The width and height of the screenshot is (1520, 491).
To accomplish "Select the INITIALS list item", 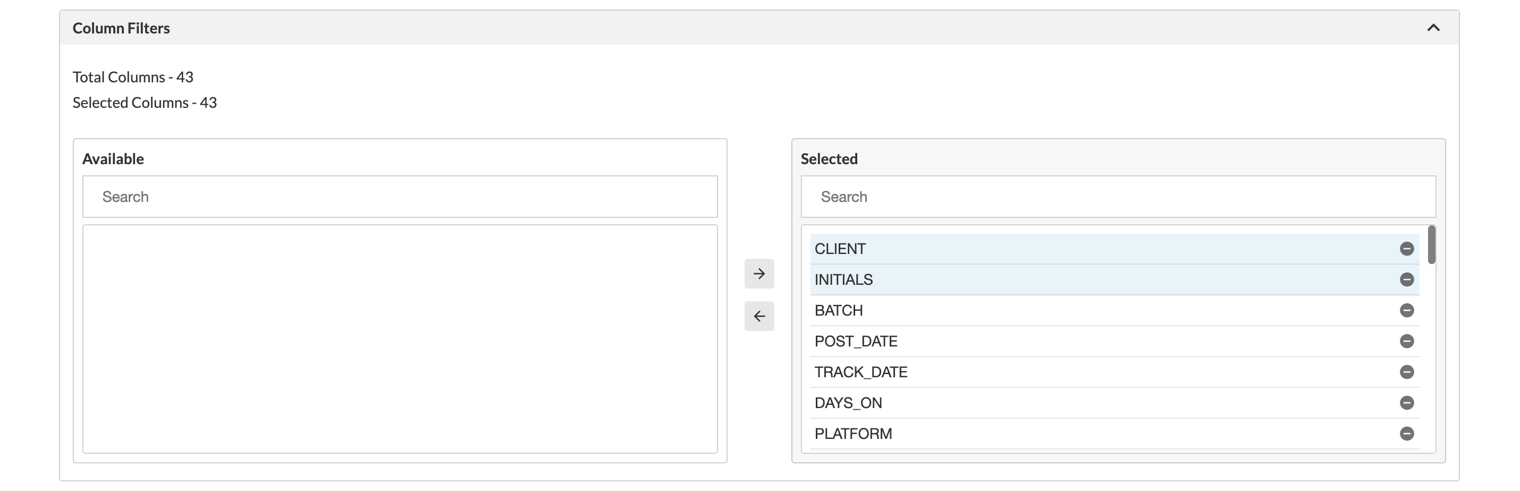I will click(x=843, y=280).
